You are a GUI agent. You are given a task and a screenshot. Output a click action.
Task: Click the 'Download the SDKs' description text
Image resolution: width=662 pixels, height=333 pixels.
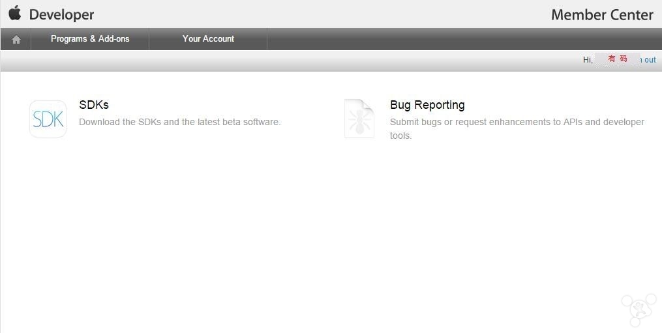click(x=179, y=122)
